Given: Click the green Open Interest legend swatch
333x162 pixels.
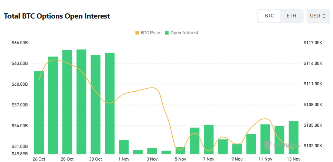Looking at the screenshot, I should click(x=167, y=33).
